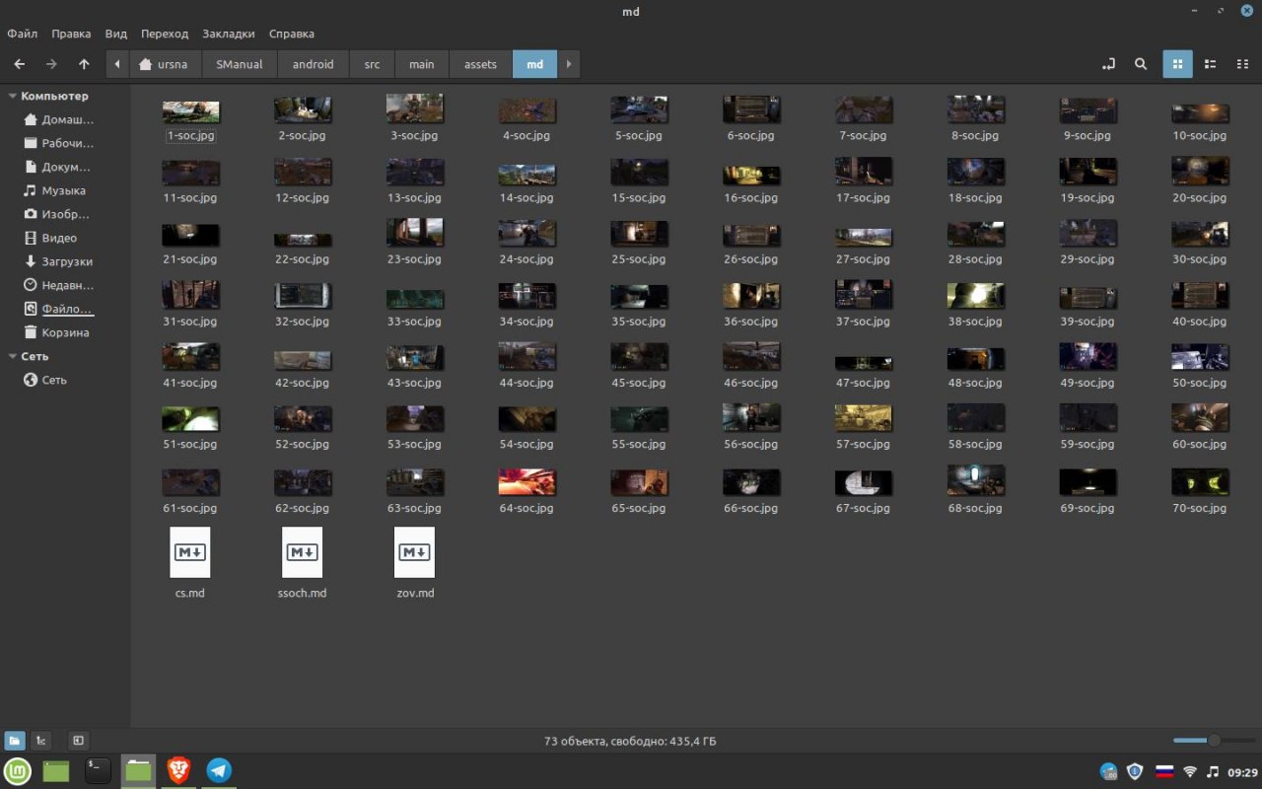Toggle the location entry path icon
The height and width of the screenshot is (789, 1262).
(1108, 64)
